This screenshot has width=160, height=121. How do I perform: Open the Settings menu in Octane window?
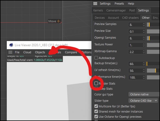point(105,4)
